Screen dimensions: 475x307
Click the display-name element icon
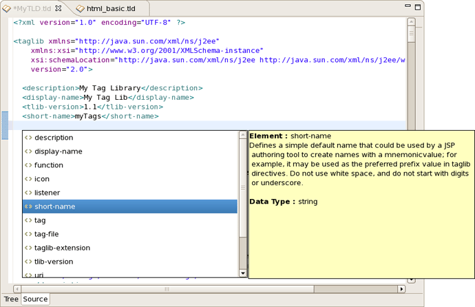pyautogui.click(x=28, y=151)
